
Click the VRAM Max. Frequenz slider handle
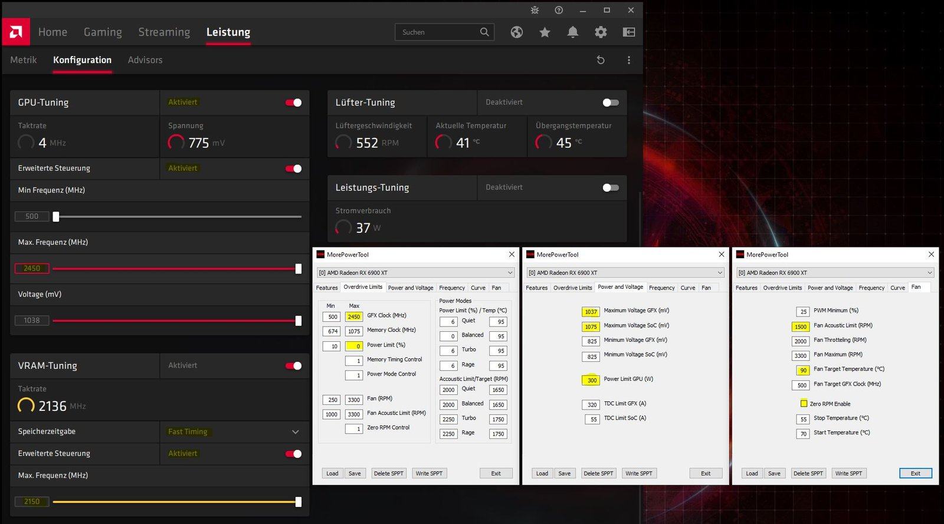tap(299, 502)
